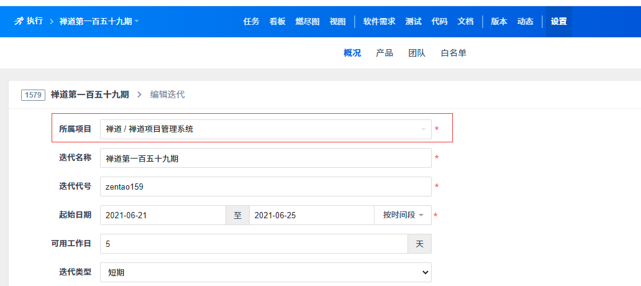Open the 按时间段 period dropdown
The width and height of the screenshot is (641, 286).
click(x=402, y=215)
